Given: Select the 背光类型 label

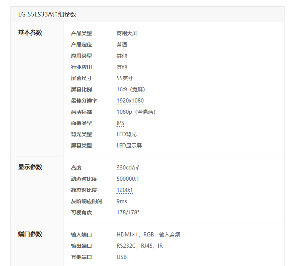Looking at the screenshot, I should click(x=81, y=134).
